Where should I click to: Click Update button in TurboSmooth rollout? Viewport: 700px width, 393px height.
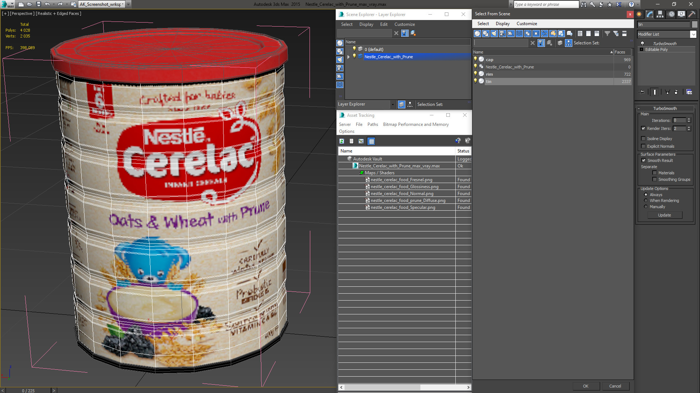coord(665,215)
